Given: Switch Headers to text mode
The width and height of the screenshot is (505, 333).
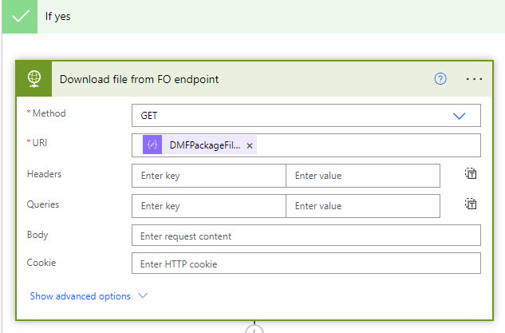Looking at the screenshot, I should [x=471, y=174].
